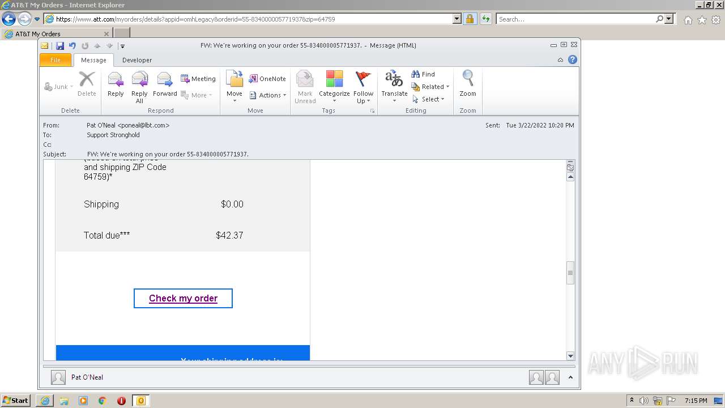
Task: Click message scrollbar down arrow
Action: point(570,356)
